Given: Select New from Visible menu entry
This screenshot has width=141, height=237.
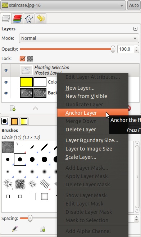Looking at the screenshot, I should coord(86,96).
